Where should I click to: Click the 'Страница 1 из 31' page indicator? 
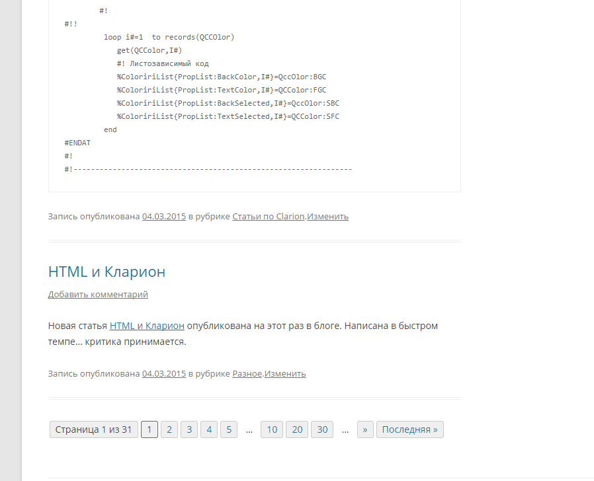(93, 429)
